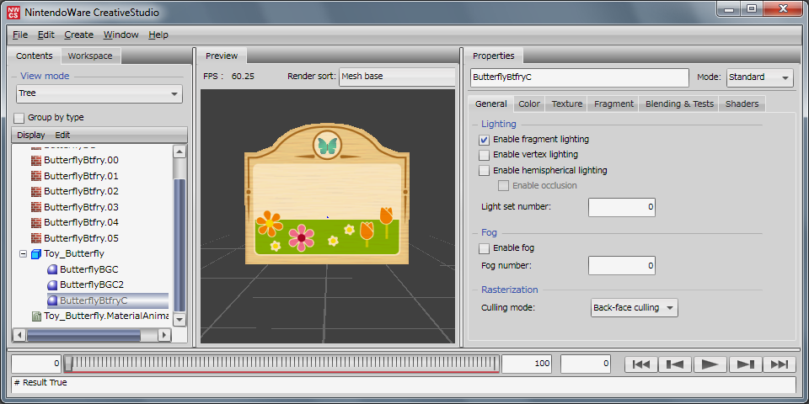Collapse the Toy_Butterfly tree node

(x=23, y=254)
